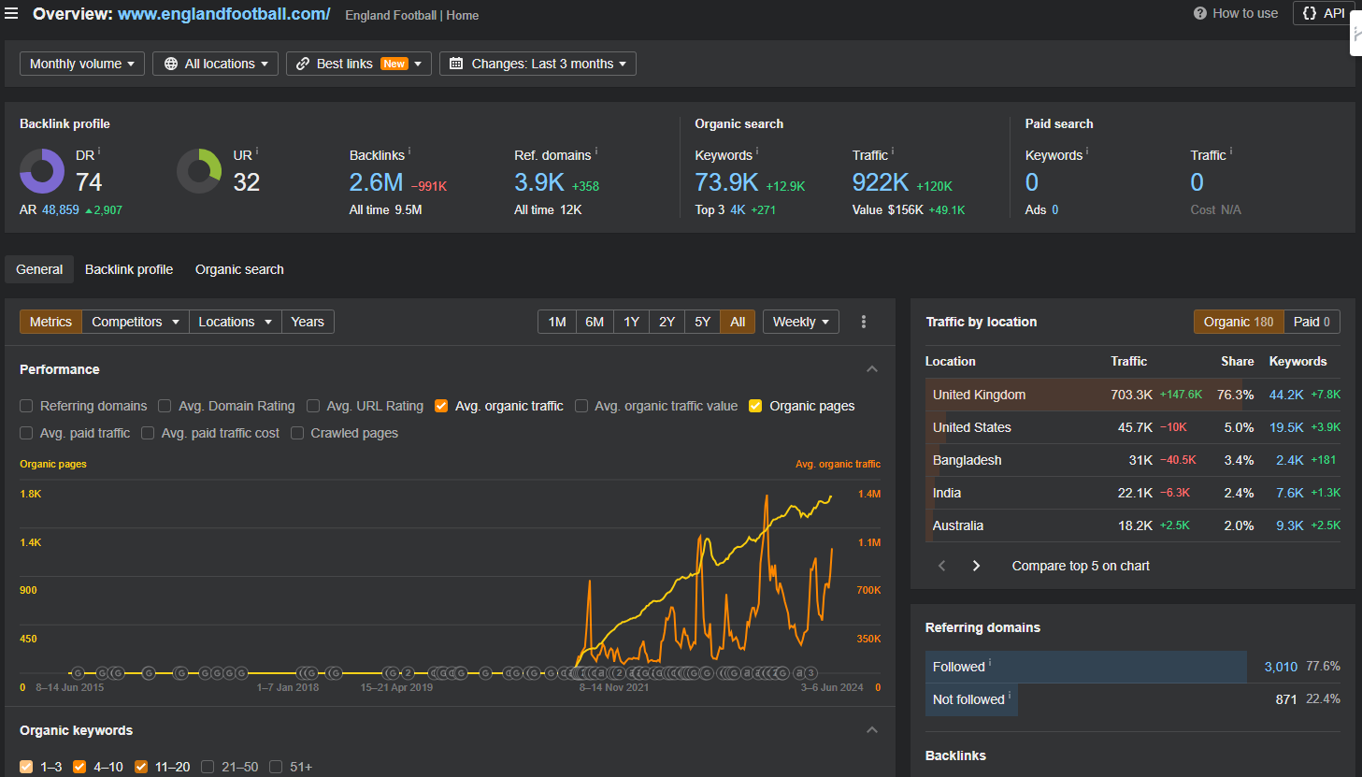
Task: Open United Kingdom keywords 44.2K
Action: point(1286,395)
